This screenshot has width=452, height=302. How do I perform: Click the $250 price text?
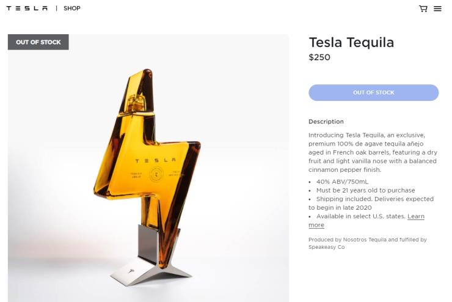click(319, 57)
